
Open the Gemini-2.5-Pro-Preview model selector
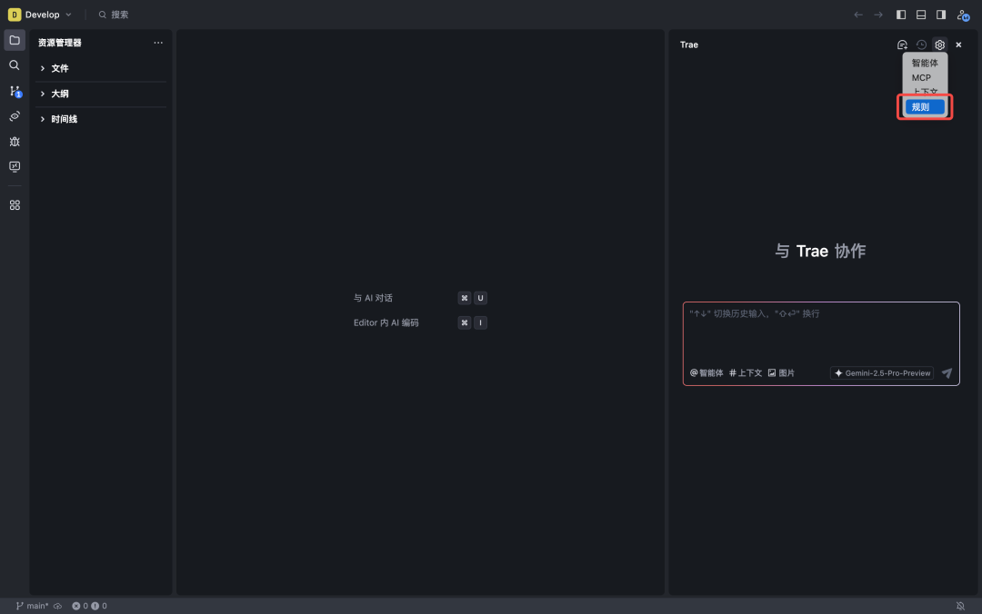(x=882, y=373)
